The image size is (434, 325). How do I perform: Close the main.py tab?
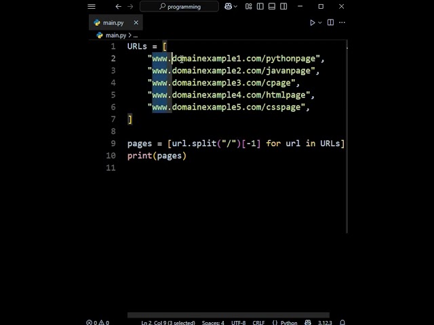point(136,22)
